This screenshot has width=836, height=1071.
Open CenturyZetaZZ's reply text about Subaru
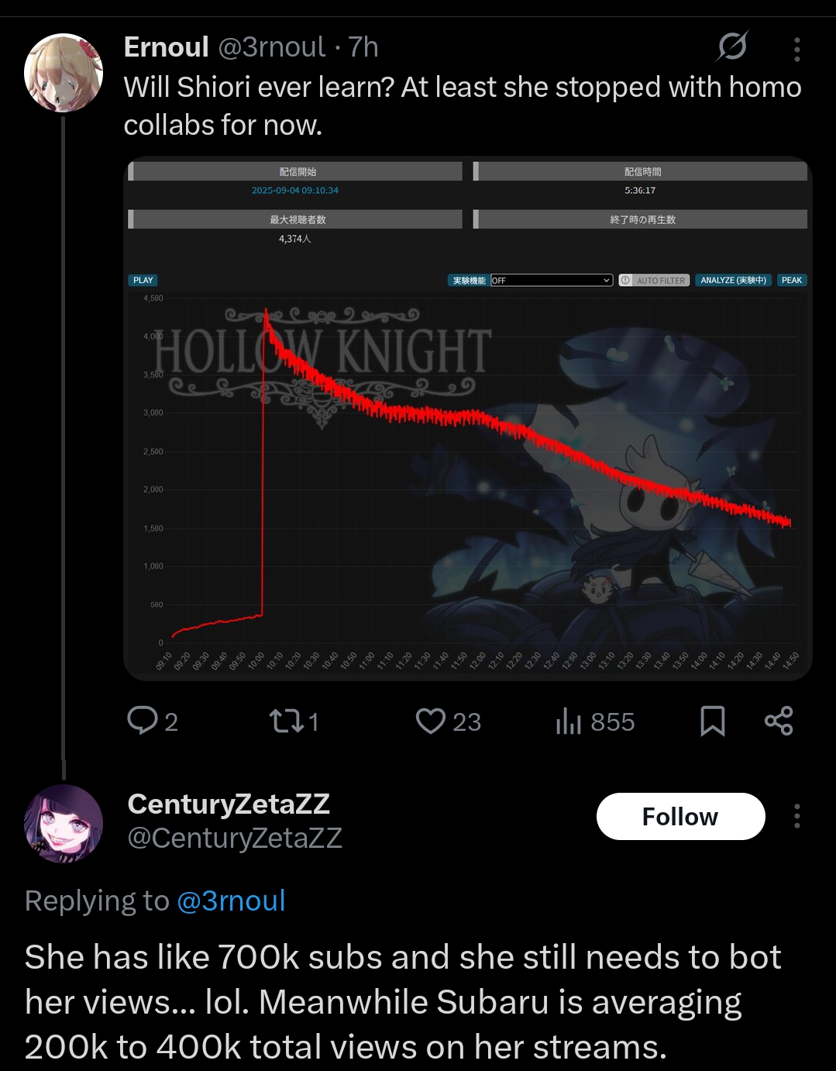tap(403, 1002)
